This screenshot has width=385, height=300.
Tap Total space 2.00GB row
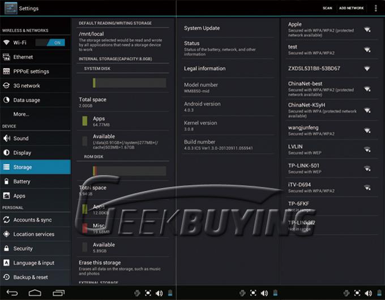(123, 102)
